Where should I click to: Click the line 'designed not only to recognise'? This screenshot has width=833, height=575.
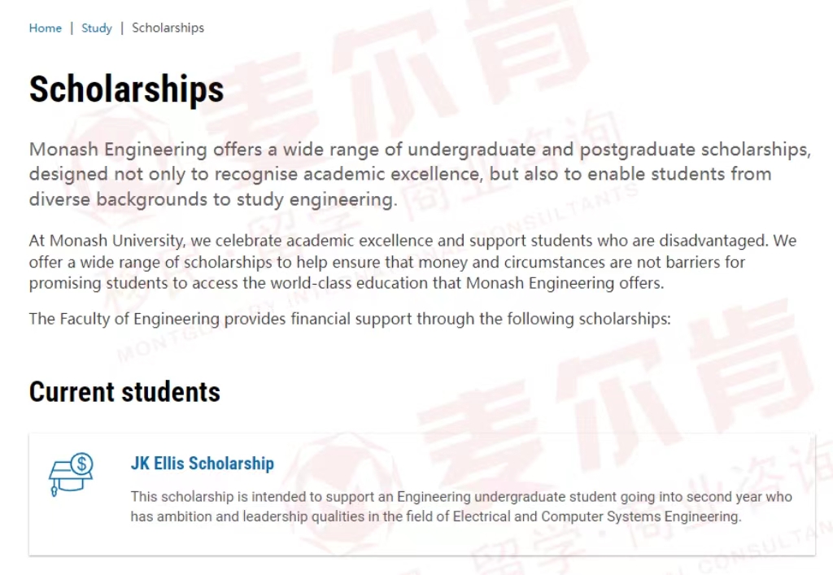[x=400, y=174]
